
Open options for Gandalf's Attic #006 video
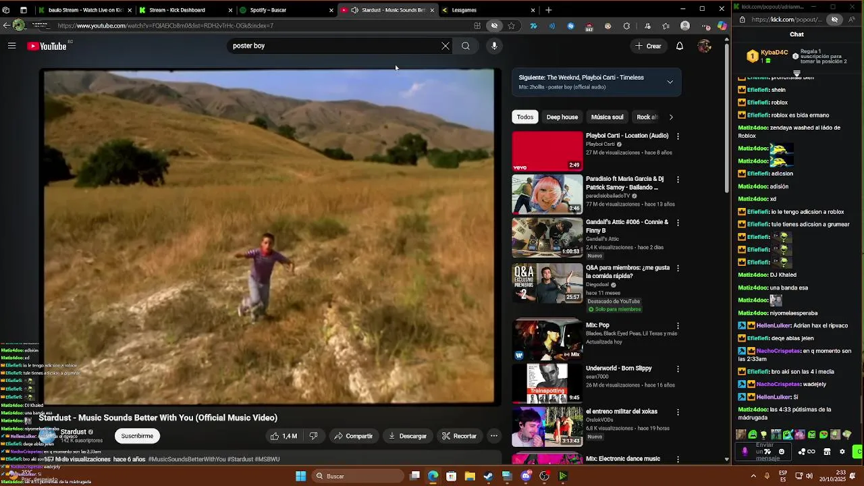pos(678,223)
